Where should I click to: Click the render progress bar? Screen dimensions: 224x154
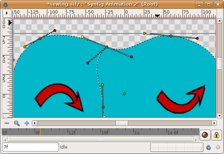pyautogui.click(x=177, y=147)
